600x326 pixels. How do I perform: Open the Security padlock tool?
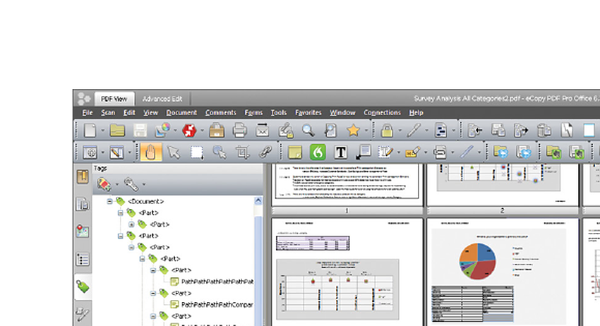point(387,131)
